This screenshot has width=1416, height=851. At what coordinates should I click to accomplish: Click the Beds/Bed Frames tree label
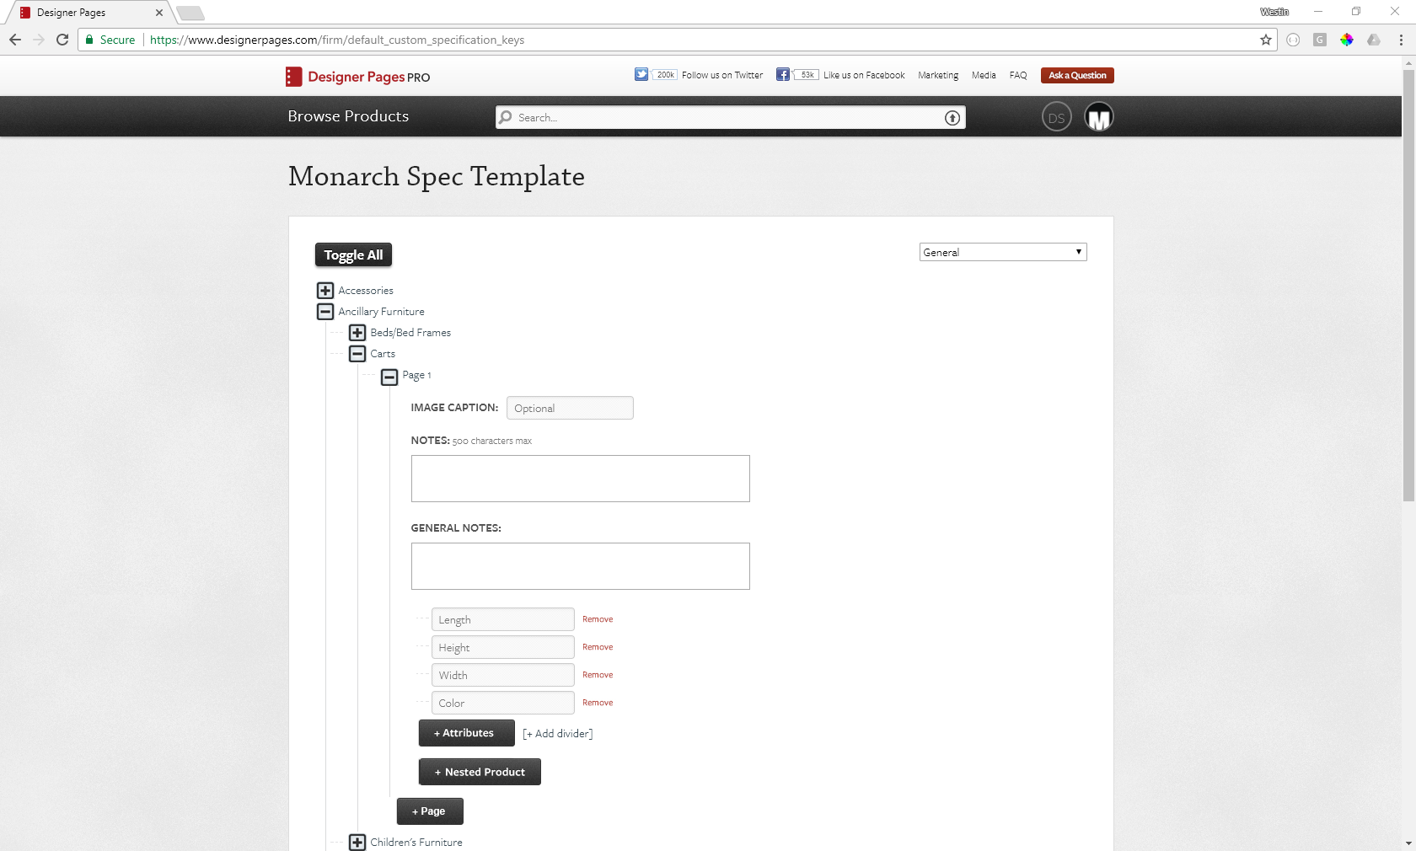click(410, 333)
